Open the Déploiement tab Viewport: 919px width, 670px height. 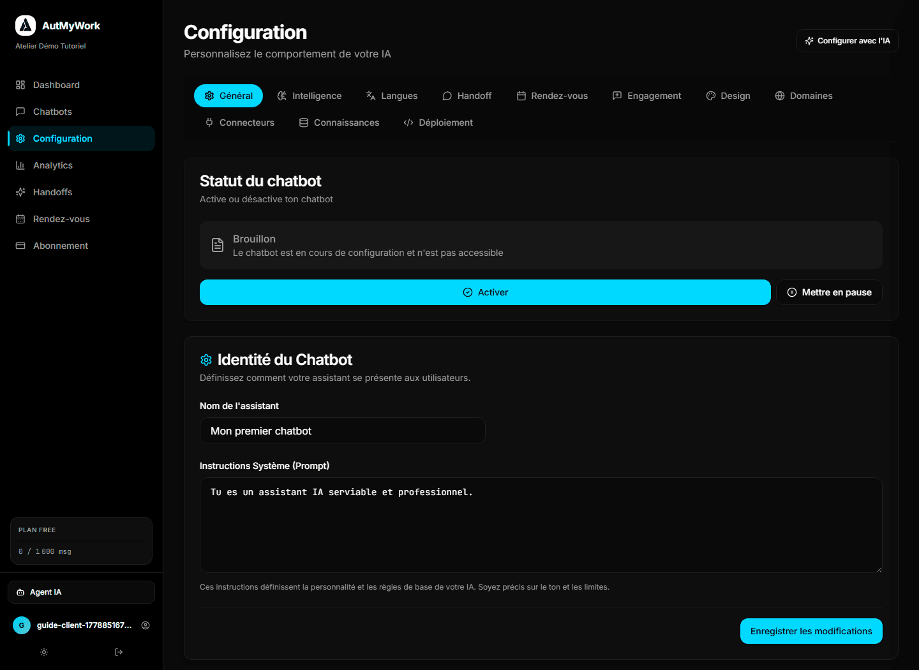click(x=438, y=123)
